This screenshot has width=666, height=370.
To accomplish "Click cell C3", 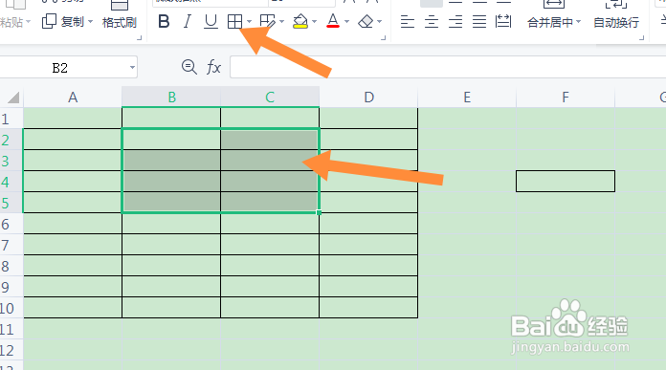I will click(x=270, y=161).
